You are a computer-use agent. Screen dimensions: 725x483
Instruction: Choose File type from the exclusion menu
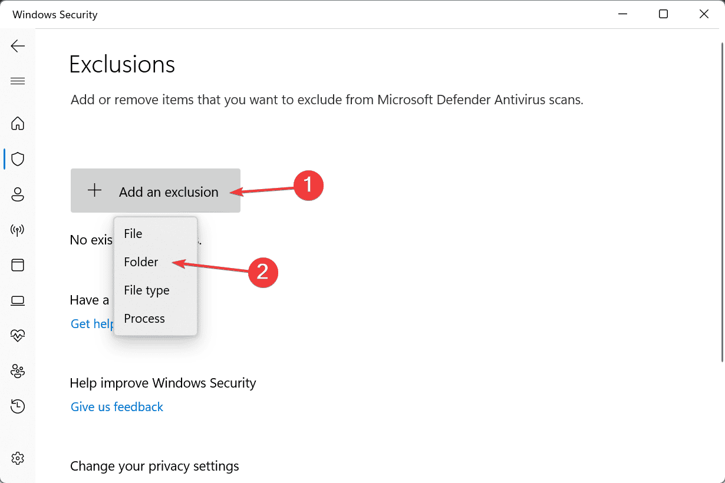click(156, 290)
